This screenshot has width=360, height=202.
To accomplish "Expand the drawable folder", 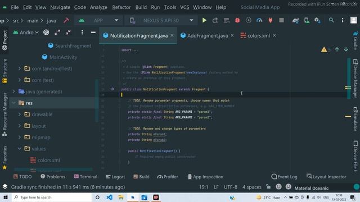I will point(20,114).
